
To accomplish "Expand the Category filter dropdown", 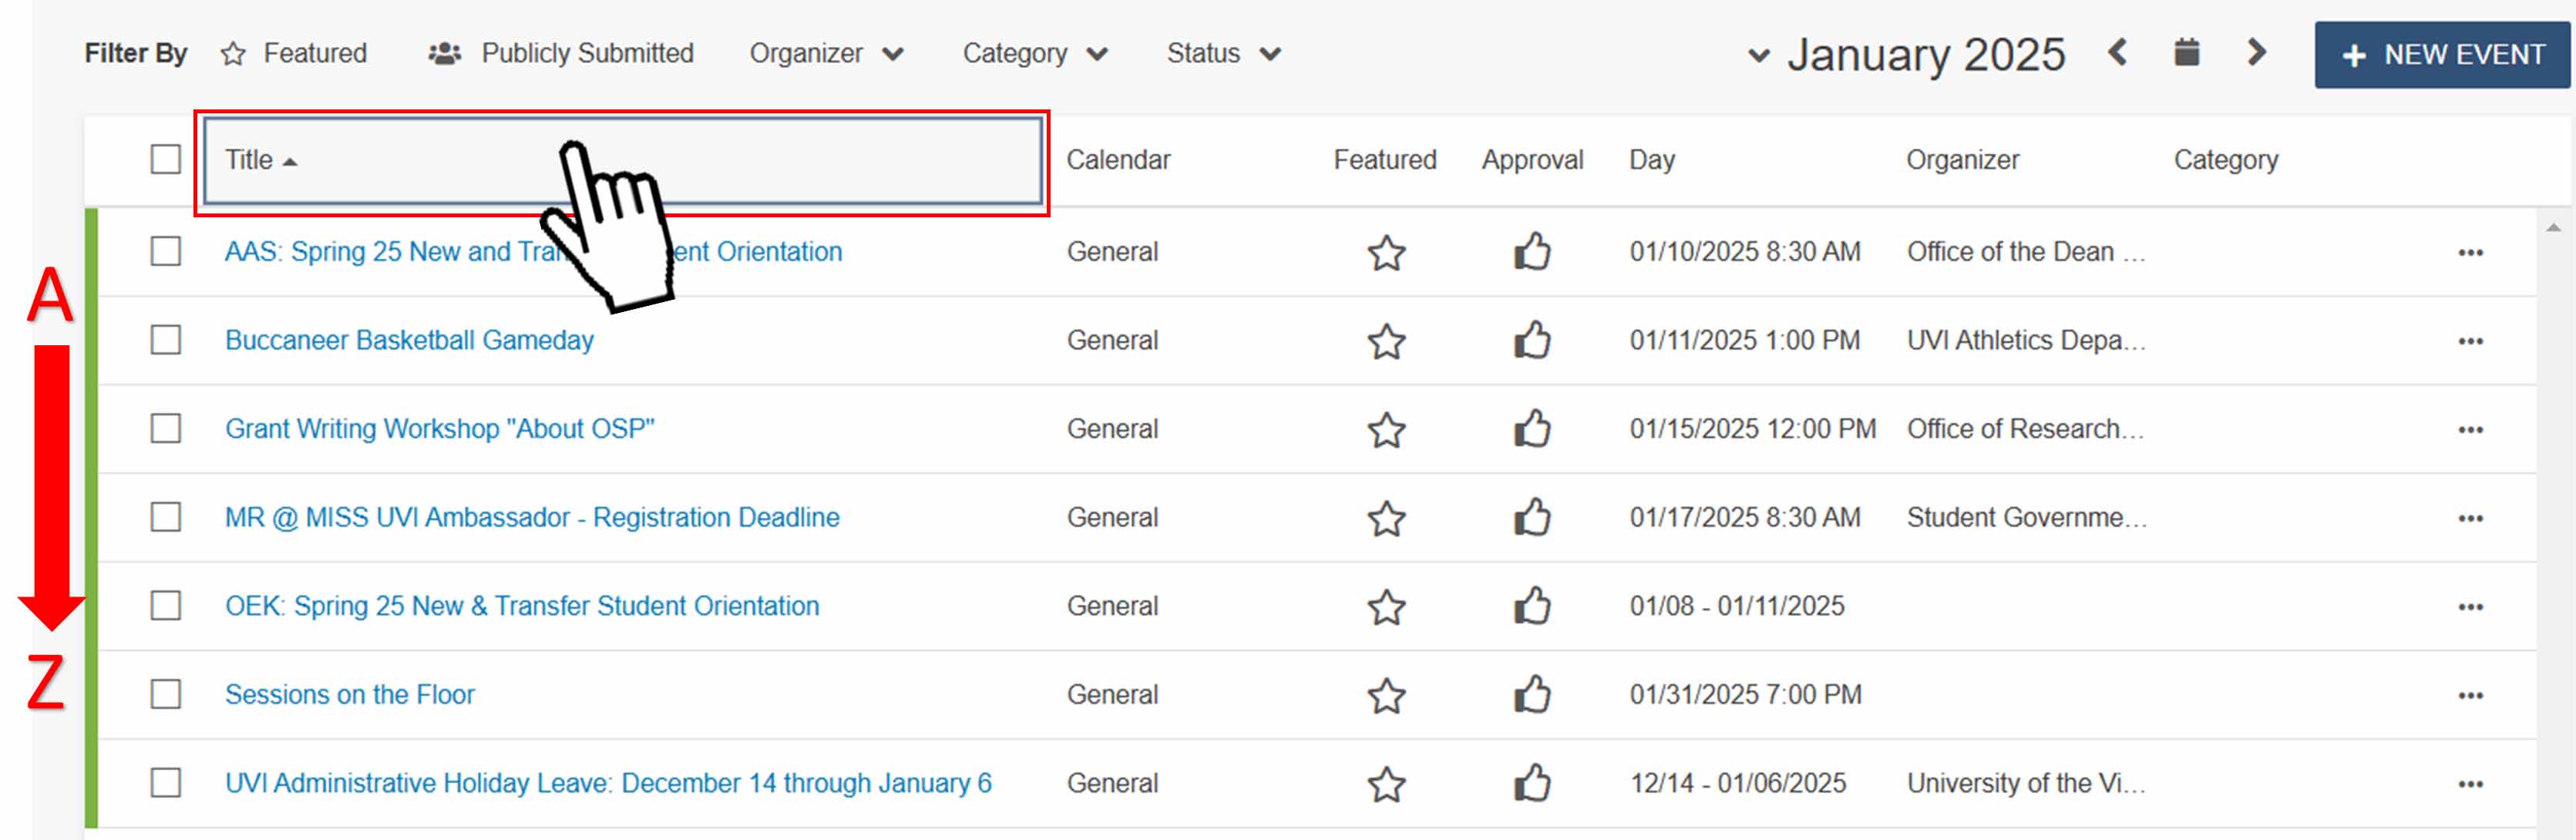I will click(x=1035, y=53).
